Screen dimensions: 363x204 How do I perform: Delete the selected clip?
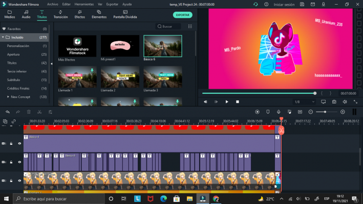point(29,112)
